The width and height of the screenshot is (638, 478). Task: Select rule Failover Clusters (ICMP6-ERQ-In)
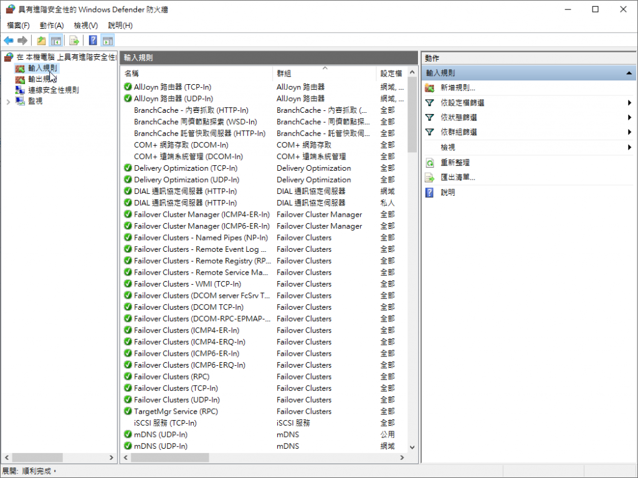(x=189, y=365)
